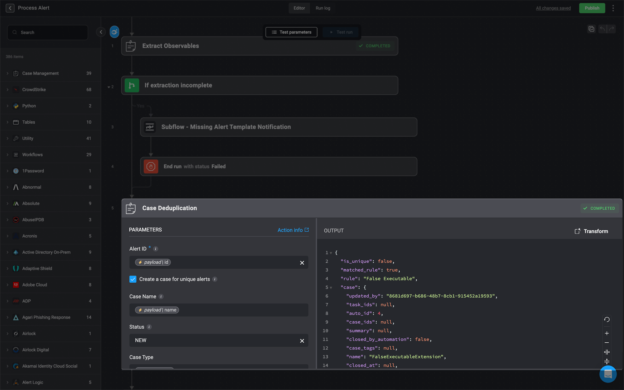Click the 1Password integration icon
This screenshot has height=390, width=624.
coord(16,171)
